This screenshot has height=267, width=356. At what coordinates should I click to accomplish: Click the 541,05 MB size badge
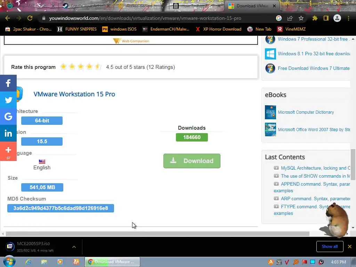click(42, 187)
